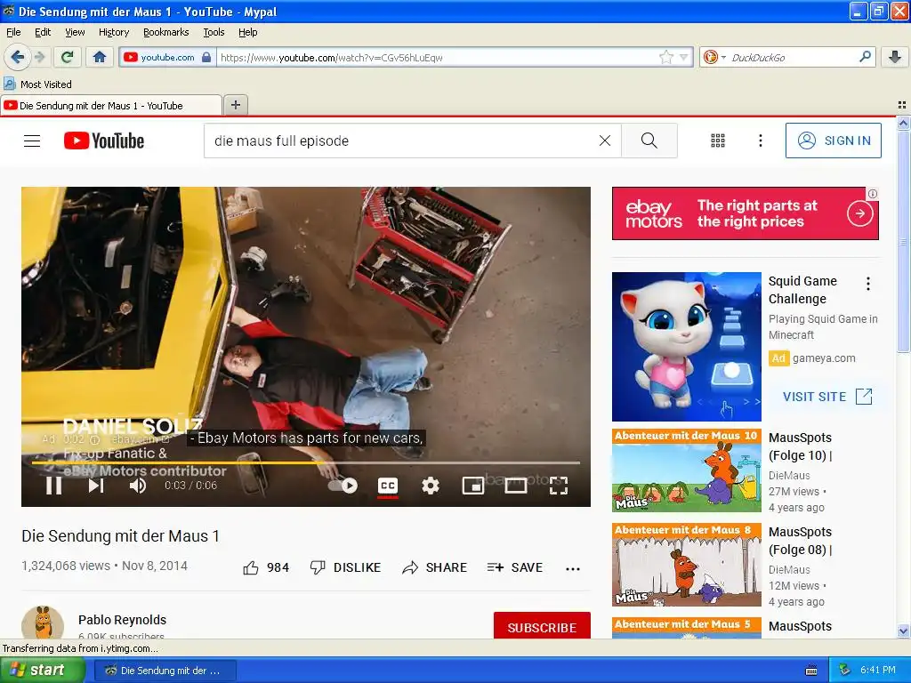
Task: Open the Most Visited bookmarks folder
Action: click(37, 84)
